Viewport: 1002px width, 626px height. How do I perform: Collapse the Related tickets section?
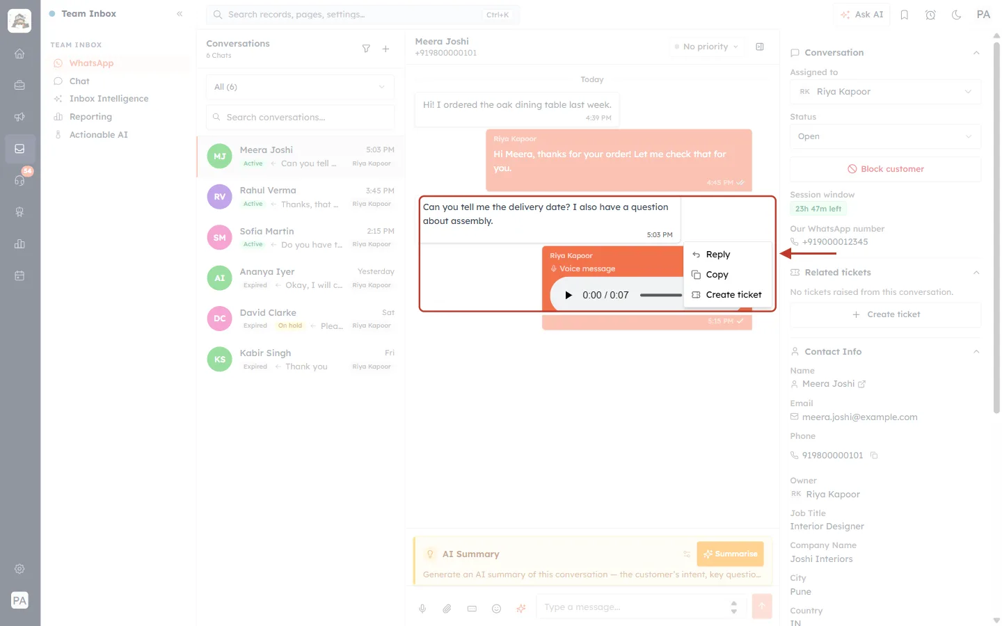click(976, 273)
